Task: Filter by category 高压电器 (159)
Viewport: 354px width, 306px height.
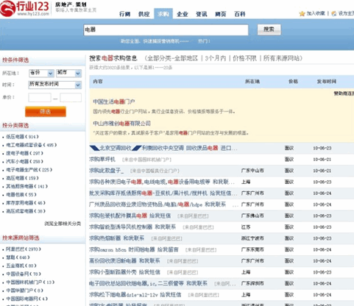Action: pos(22,178)
